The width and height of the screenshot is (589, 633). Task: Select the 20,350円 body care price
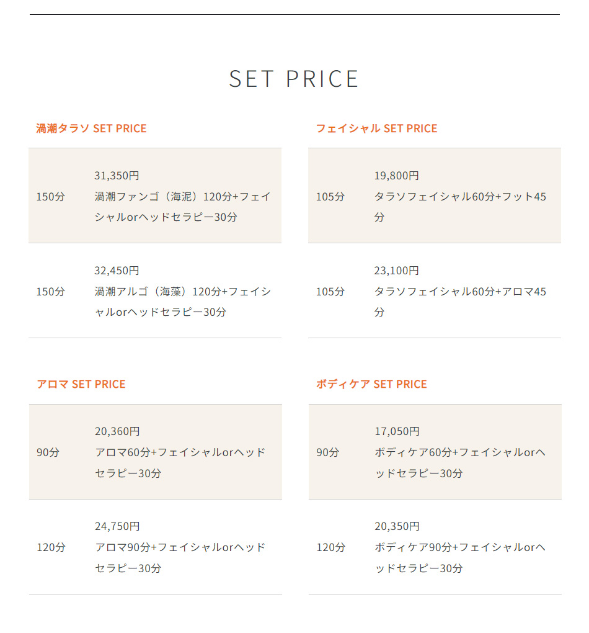[397, 526]
